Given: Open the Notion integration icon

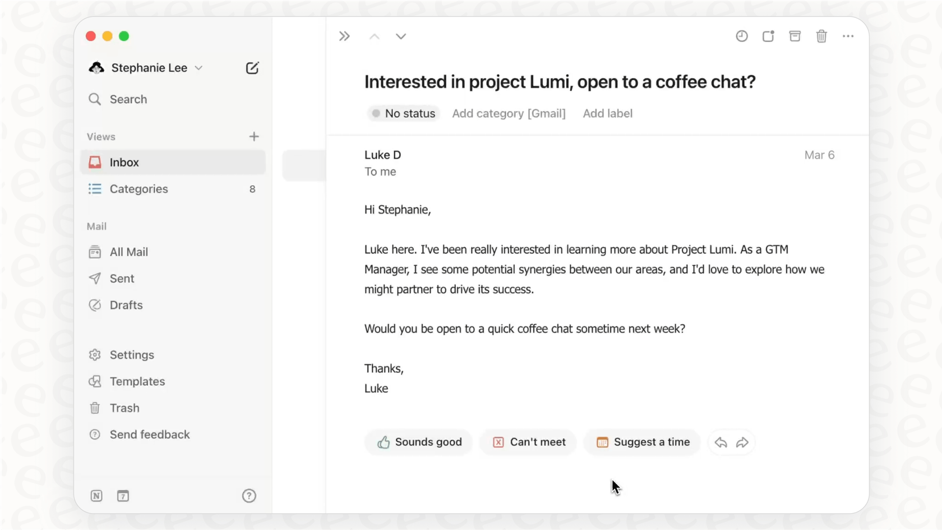Looking at the screenshot, I should pyautogui.click(x=96, y=496).
